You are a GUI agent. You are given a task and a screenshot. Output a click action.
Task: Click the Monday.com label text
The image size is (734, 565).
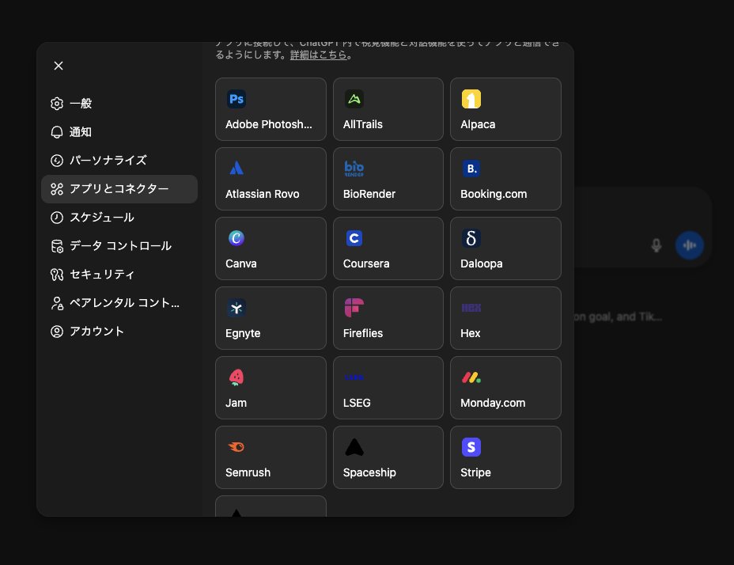tap(493, 403)
